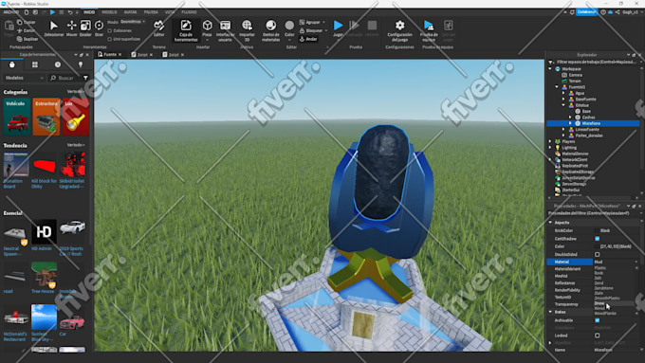Screen dimensions: 645x363
Task: Click the Duplicar button
Action: (28, 39)
